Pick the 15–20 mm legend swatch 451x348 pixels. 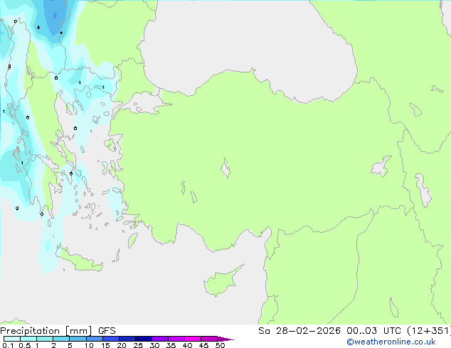pos(111,339)
